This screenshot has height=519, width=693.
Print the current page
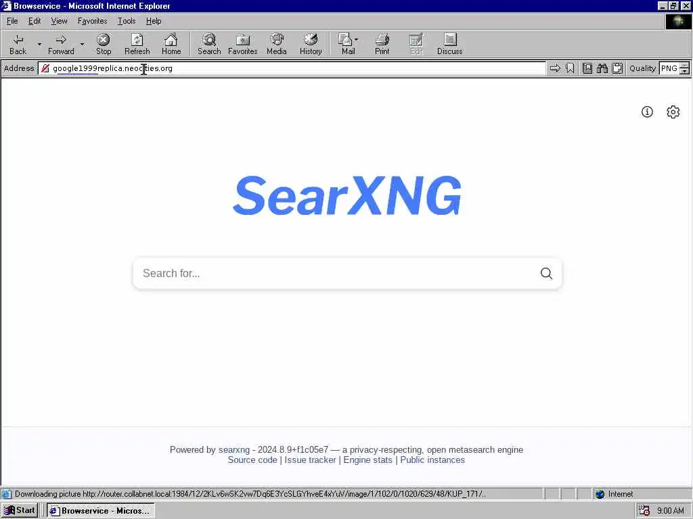click(382, 44)
